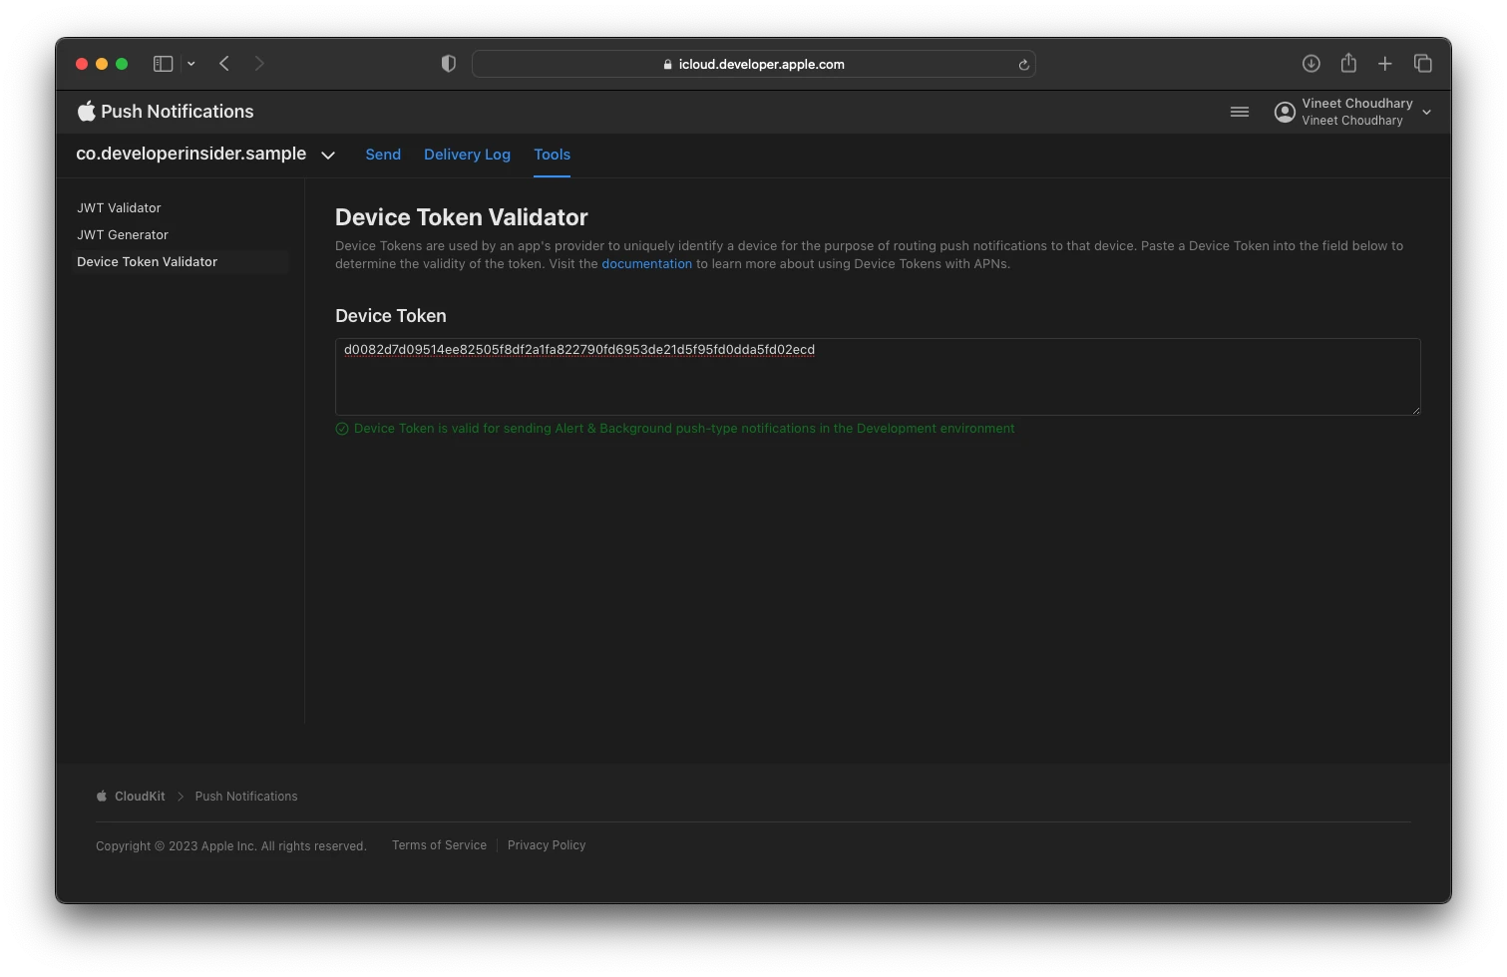Image resolution: width=1507 pixels, height=977 pixels.
Task: Open the Privacy Policy link
Action: pyautogui.click(x=547, y=845)
